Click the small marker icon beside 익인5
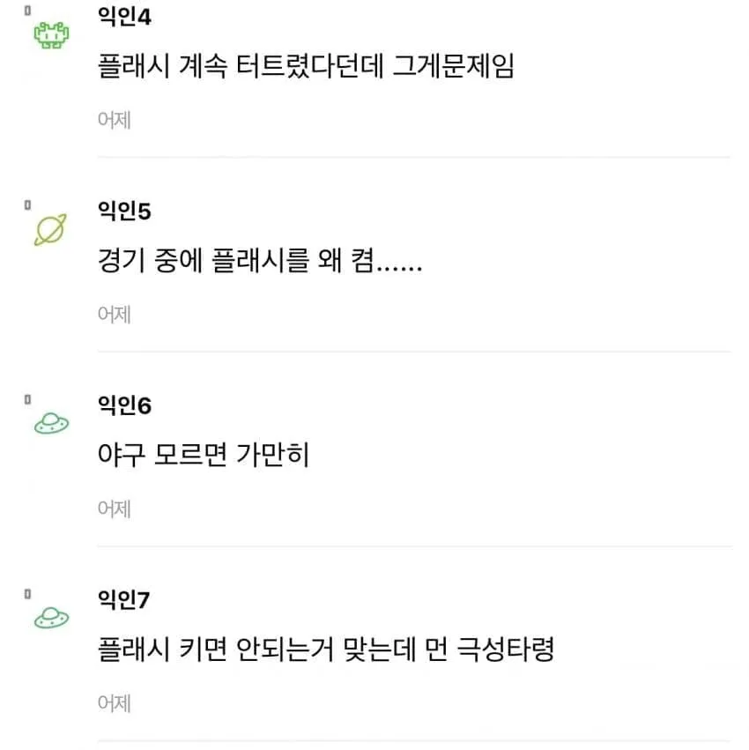 [x=27, y=204]
